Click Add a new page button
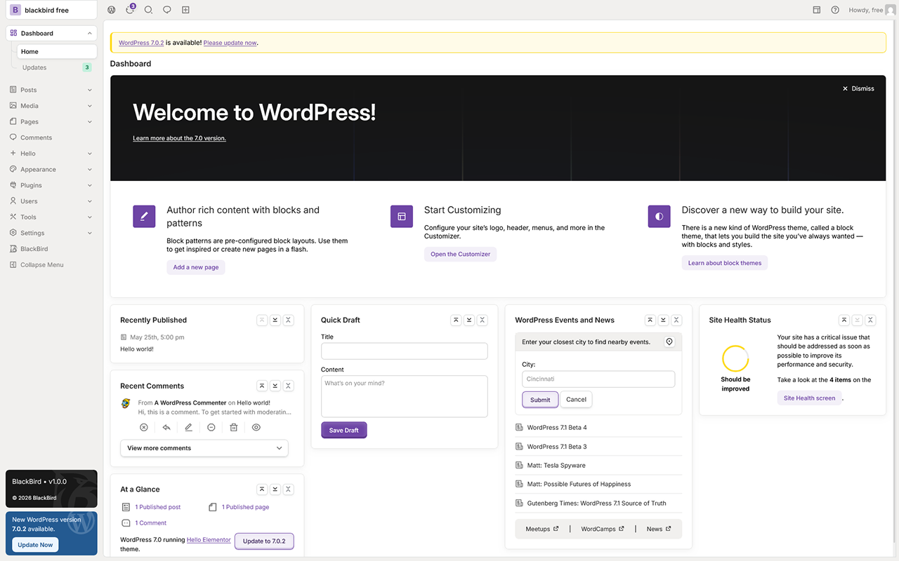The image size is (899, 561). coord(196,267)
